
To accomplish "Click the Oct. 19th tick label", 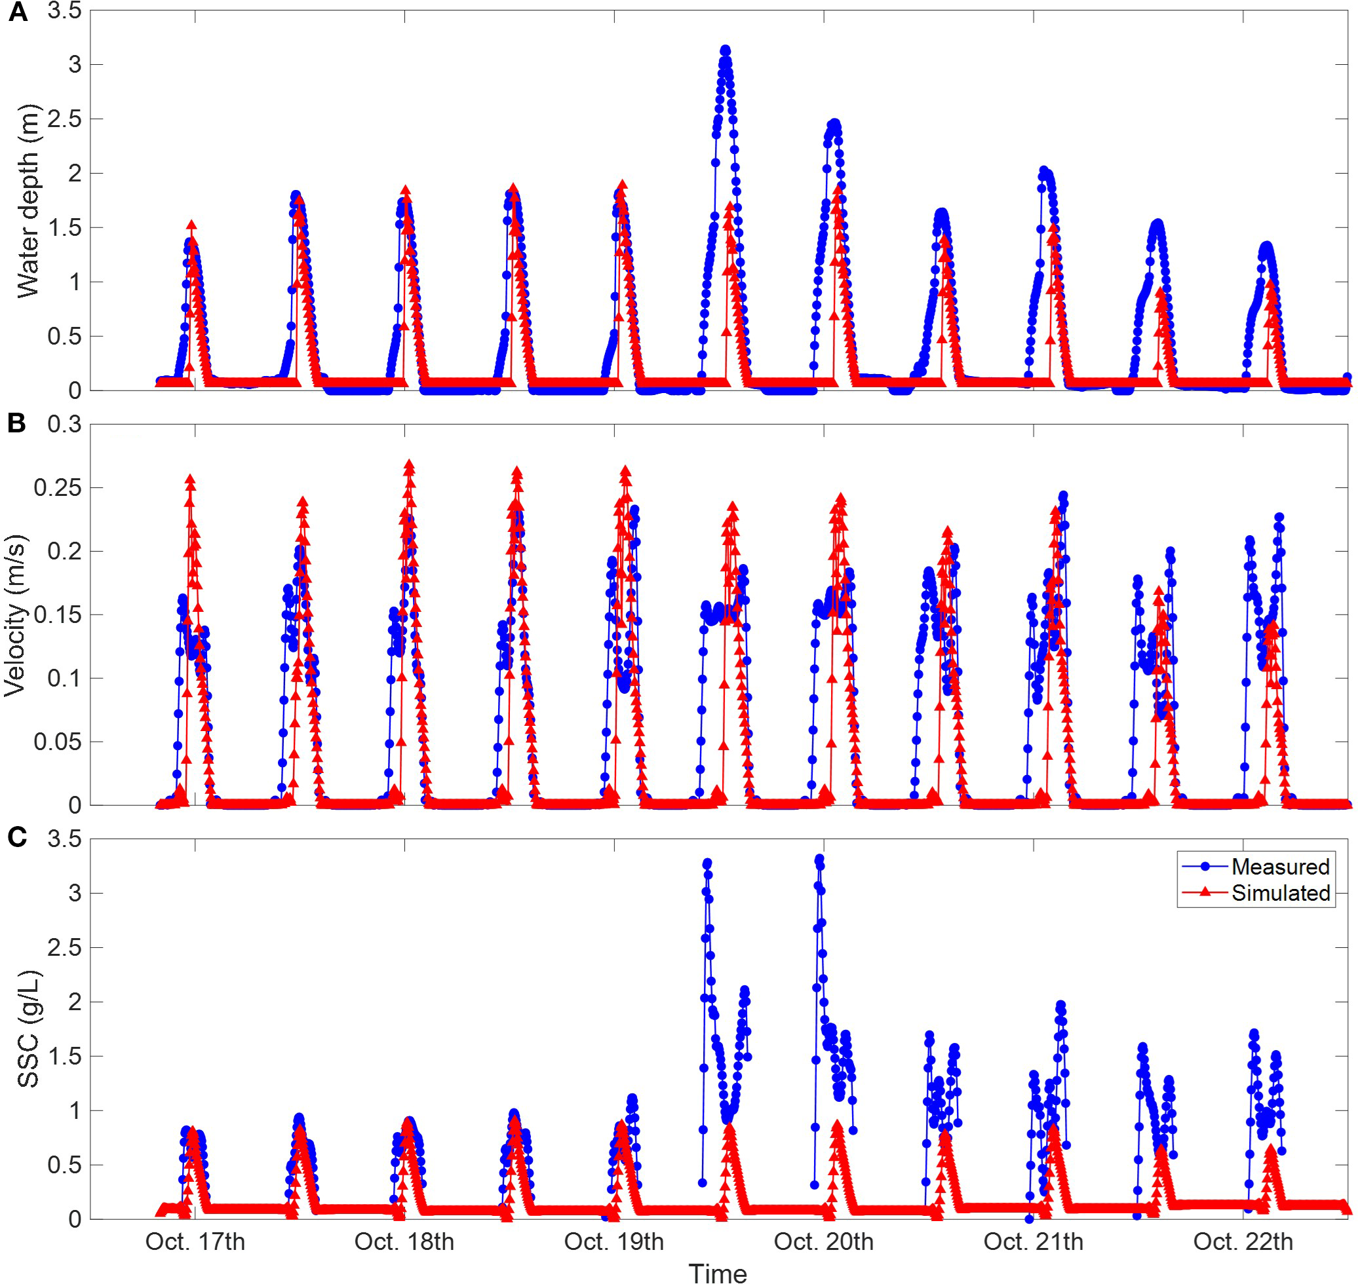I will (613, 1241).
